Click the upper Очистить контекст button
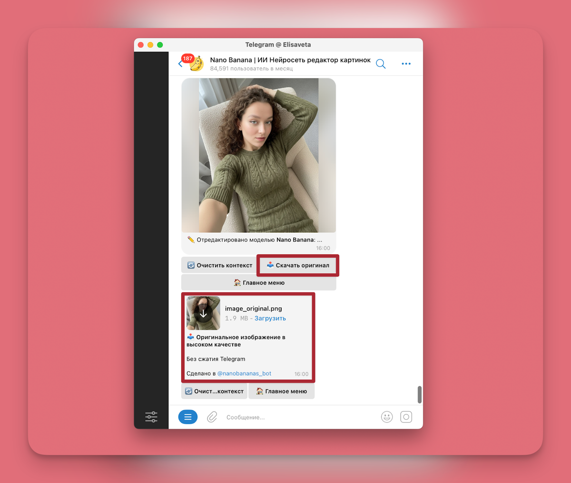 [220, 265]
